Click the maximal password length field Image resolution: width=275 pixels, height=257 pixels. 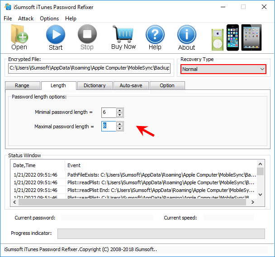[109, 126]
